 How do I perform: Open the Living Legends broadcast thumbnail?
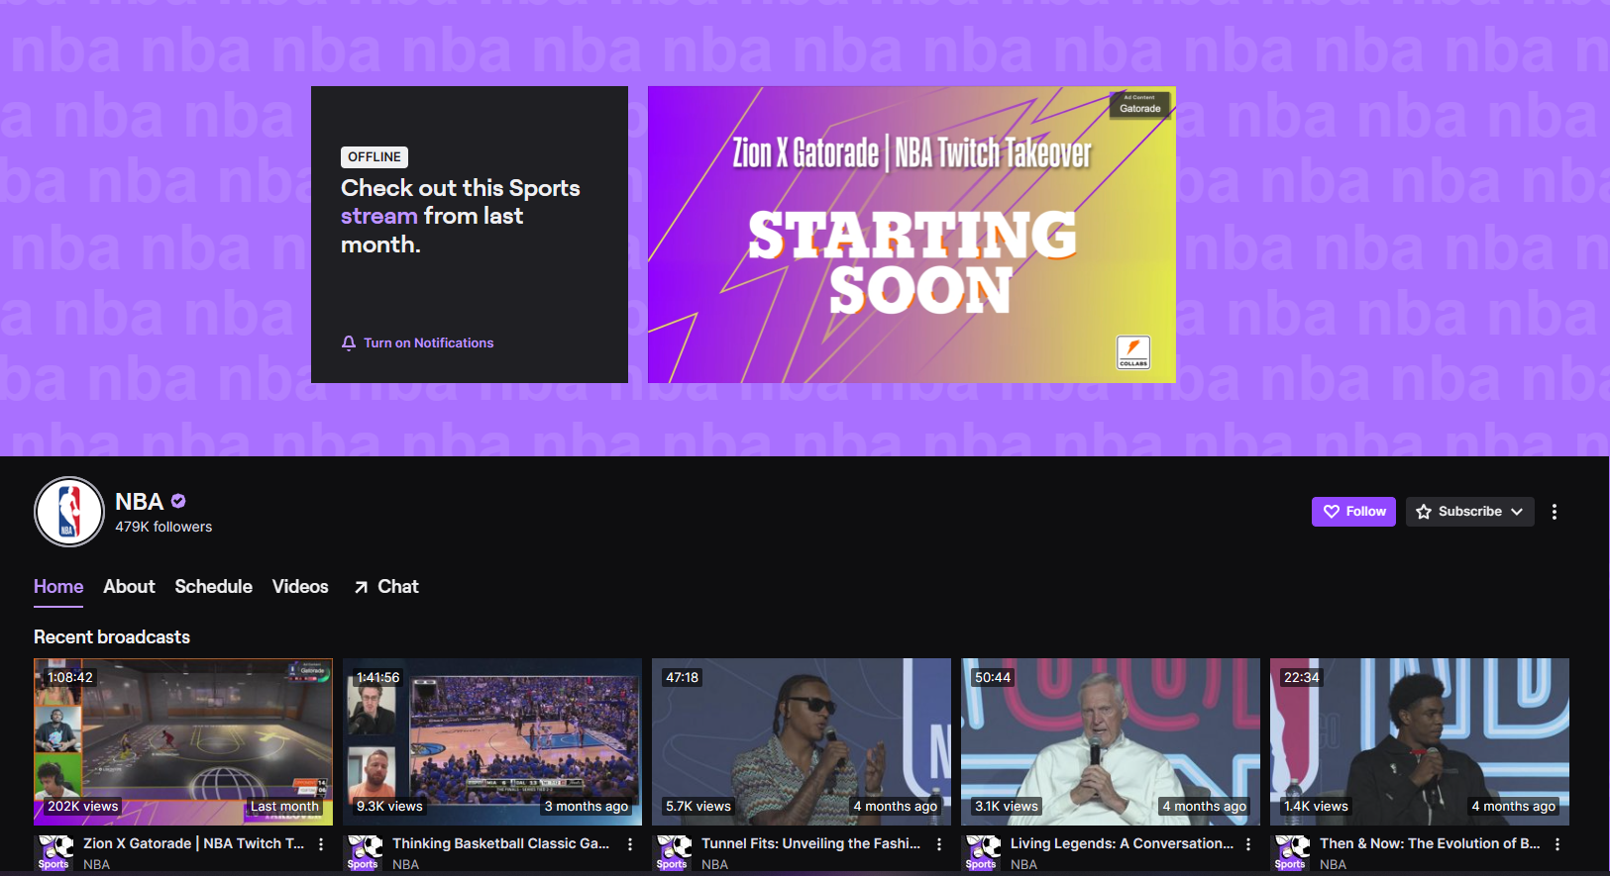click(x=1110, y=741)
